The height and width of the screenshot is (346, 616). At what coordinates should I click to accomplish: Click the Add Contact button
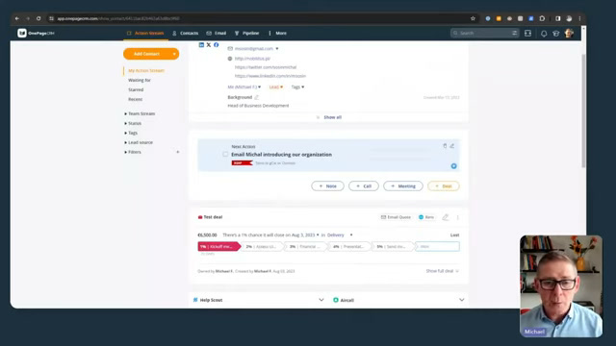(x=146, y=54)
